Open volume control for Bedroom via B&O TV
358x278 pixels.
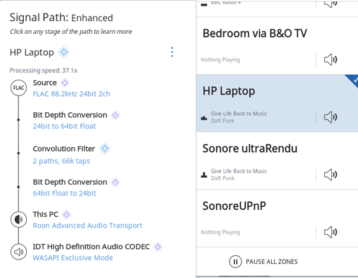point(331,59)
